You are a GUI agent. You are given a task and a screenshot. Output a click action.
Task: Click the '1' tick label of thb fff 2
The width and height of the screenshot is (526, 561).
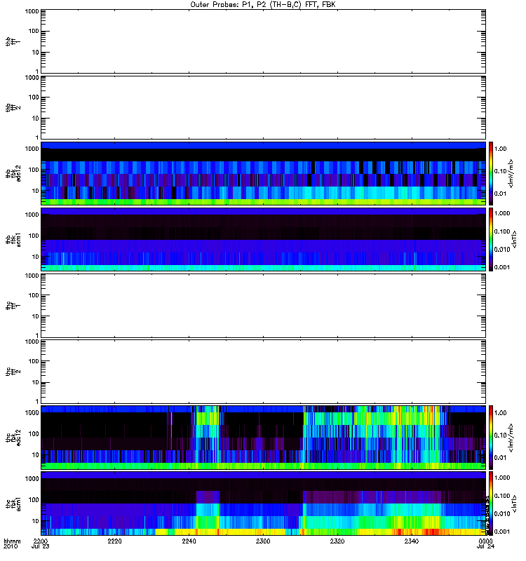37,137
